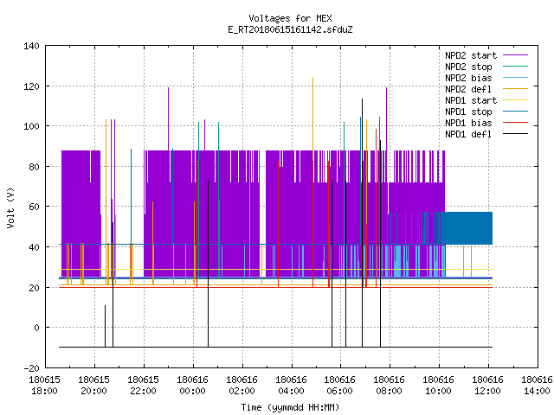This screenshot has width=554, height=415.
Task: Click the flat black NPD1 defl baseline at -10 V
Action: 275,348
